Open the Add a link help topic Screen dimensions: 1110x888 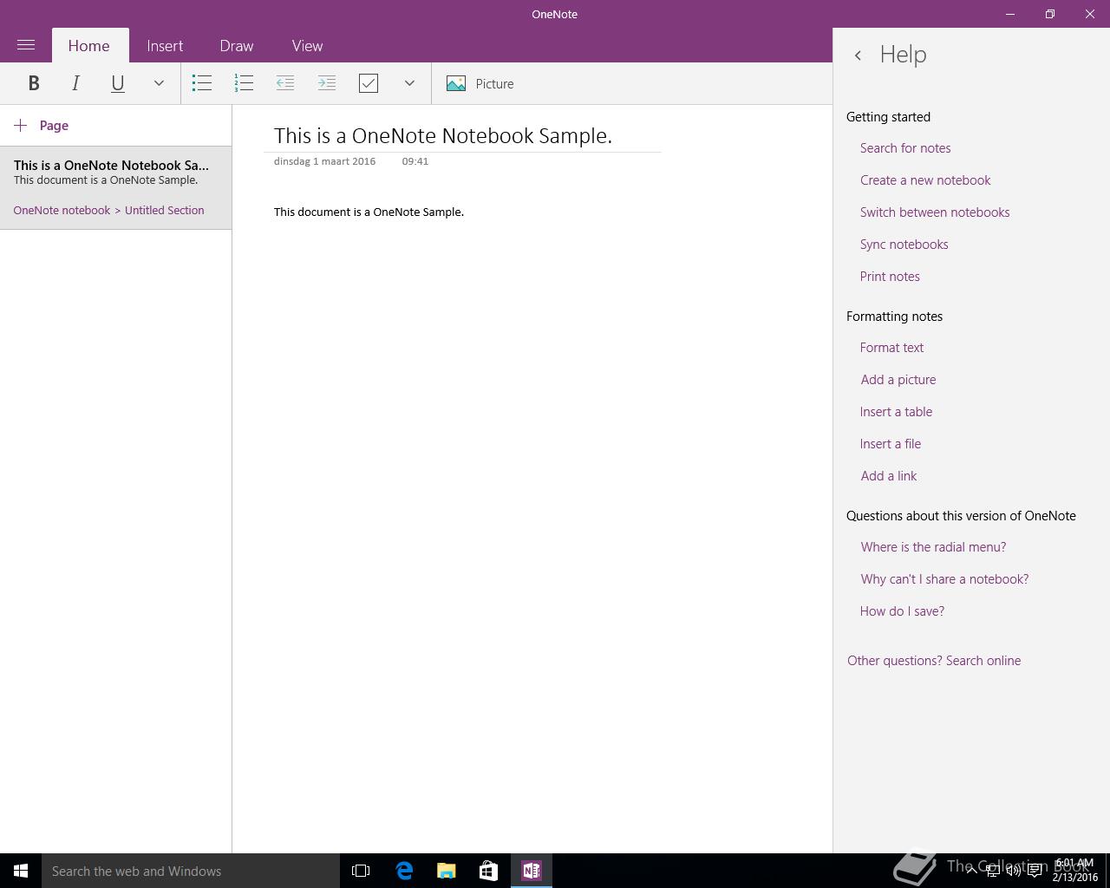pos(889,476)
